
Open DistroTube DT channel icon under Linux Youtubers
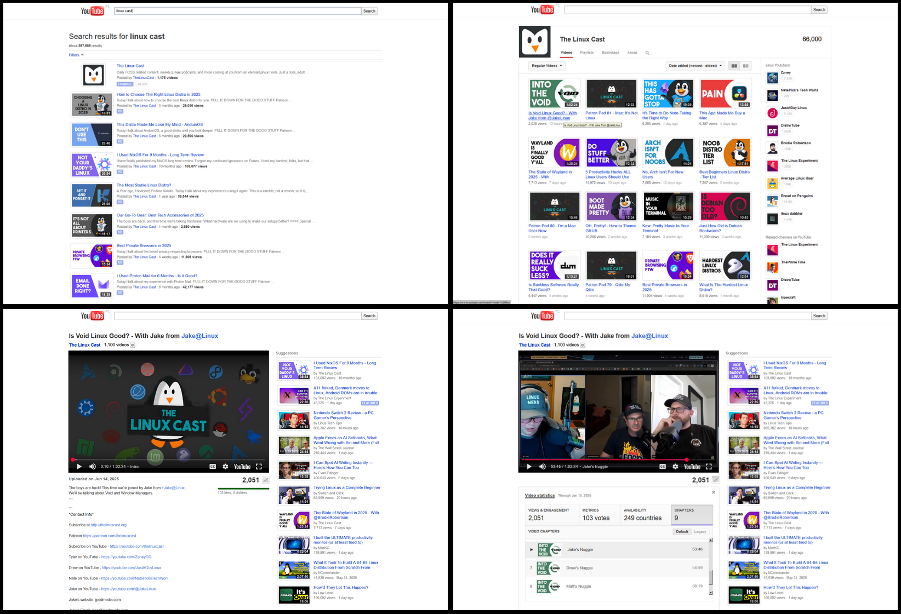[772, 131]
